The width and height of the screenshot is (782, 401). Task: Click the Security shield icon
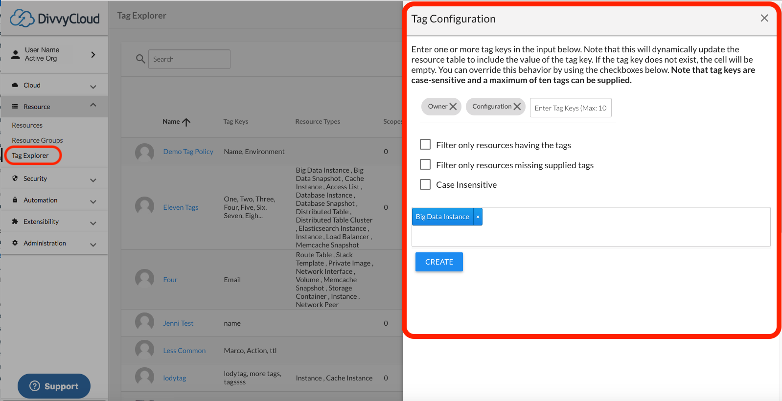[15, 178]
